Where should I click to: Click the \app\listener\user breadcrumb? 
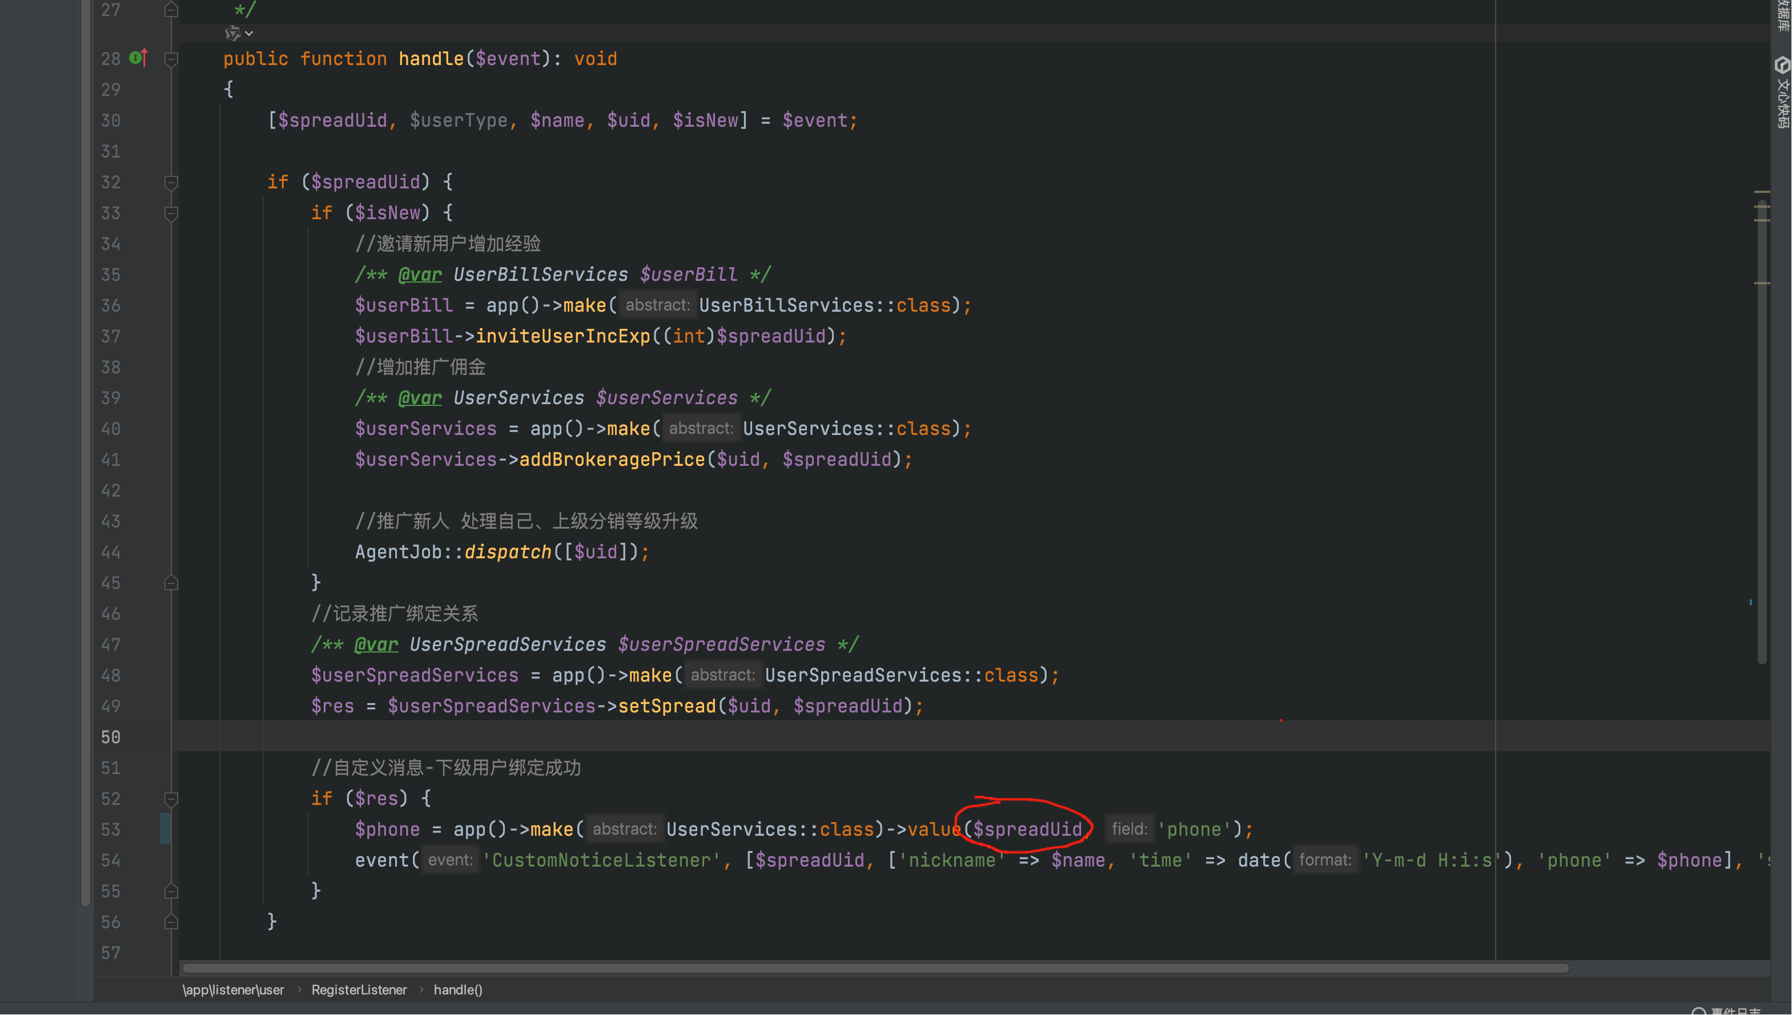233,990
